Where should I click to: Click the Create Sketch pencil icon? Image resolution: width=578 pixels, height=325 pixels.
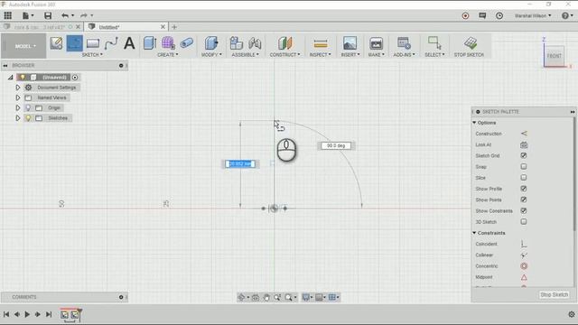56,43
